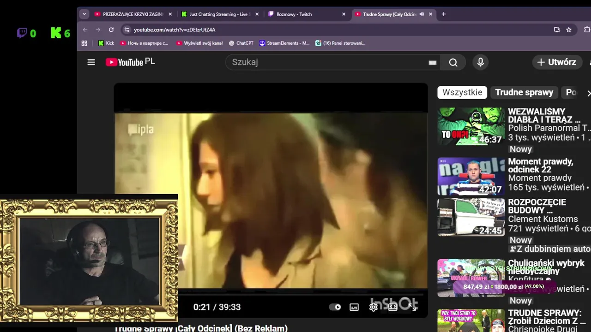Open StreamElements bookmark

pos(284,43)
